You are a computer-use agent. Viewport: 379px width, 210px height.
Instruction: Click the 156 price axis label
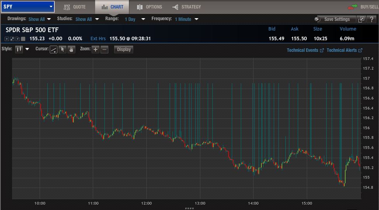coord(366,128)
